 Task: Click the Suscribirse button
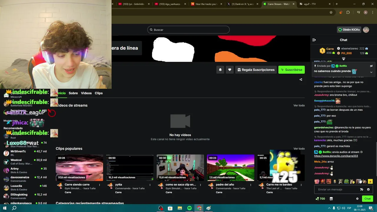click(x=292, y=70)
